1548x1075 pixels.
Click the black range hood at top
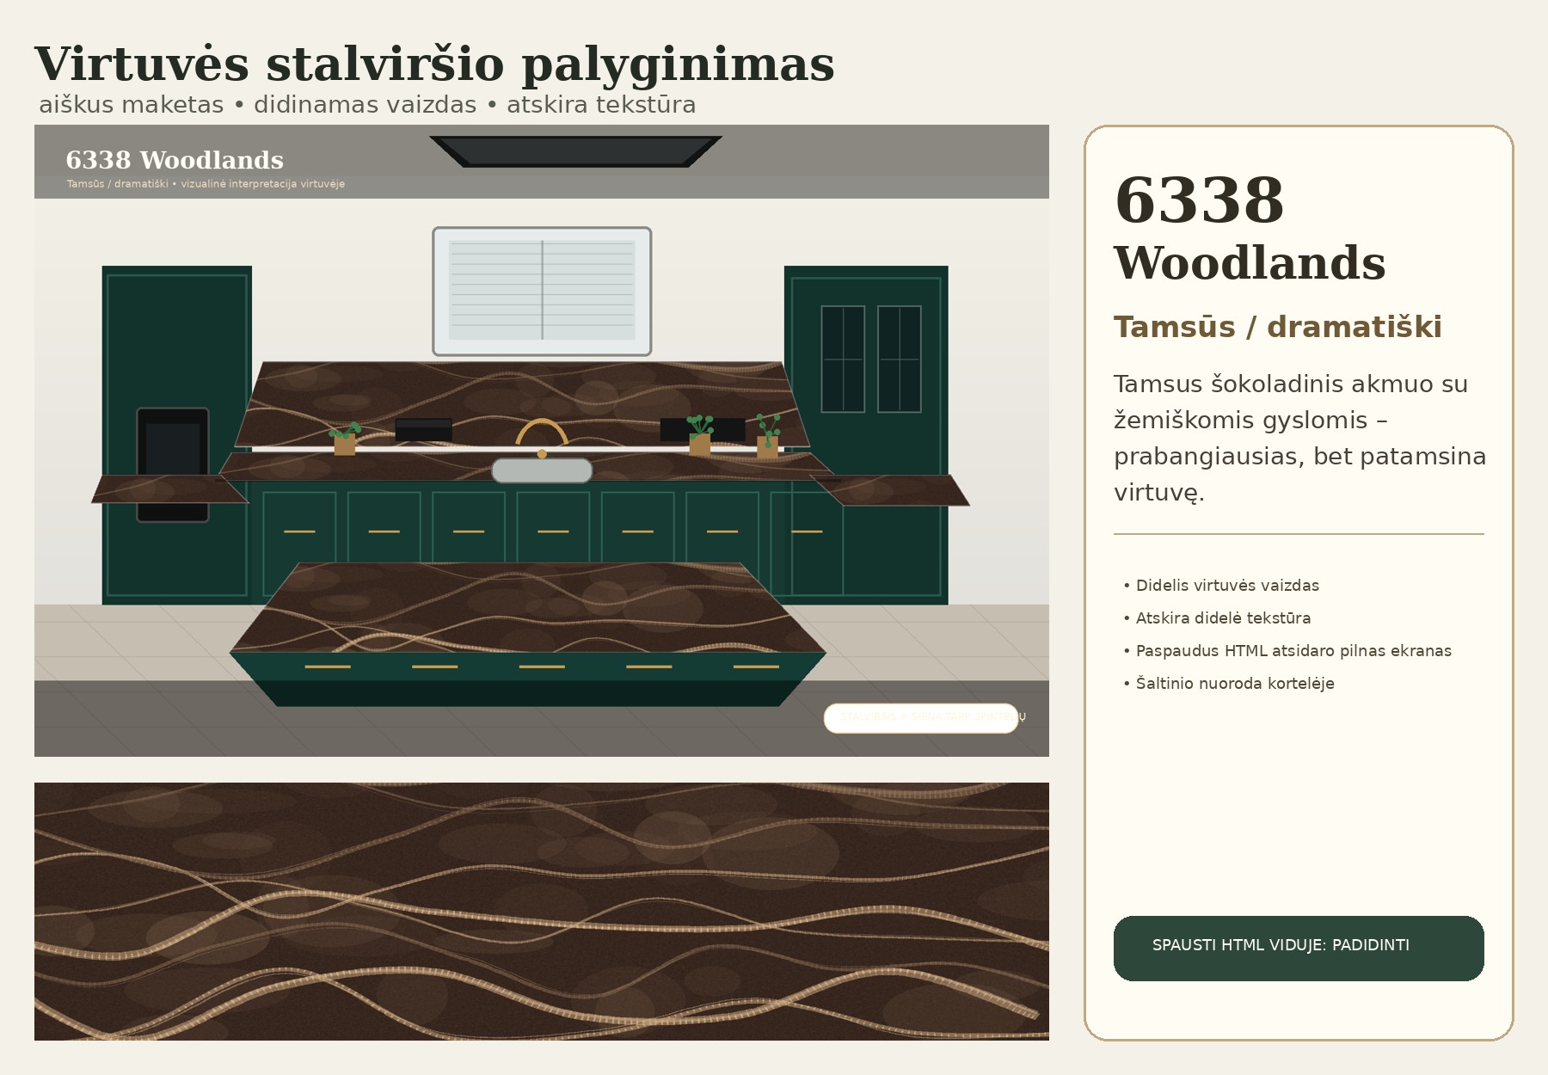(575, 151)
